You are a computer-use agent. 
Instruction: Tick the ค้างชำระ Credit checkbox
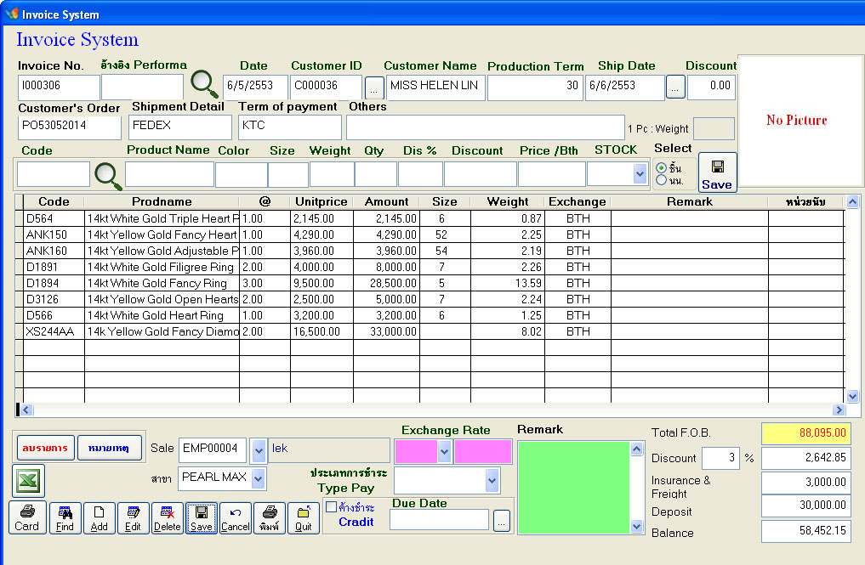332,507
